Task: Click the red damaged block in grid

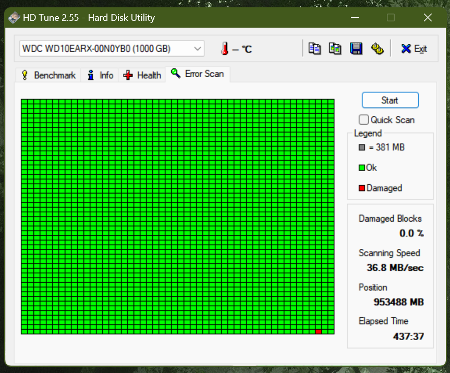Action: click(x=318, y=331)
